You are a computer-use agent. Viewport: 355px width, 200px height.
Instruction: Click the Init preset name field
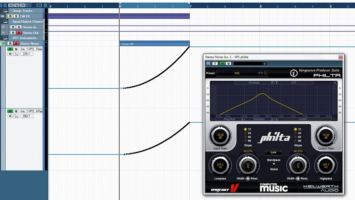coord(237,73)
